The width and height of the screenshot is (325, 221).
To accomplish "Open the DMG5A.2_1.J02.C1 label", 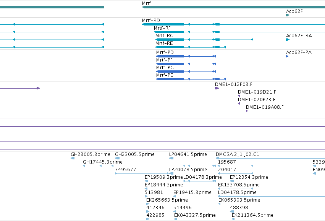I will pyautogui.click(x=238, y=154).
